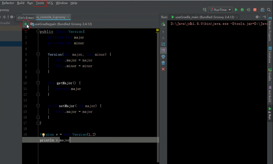Open the Tools menu
The height and width of the screenshot is (164, 273).
pyautogui.click(x=40, y=3)
